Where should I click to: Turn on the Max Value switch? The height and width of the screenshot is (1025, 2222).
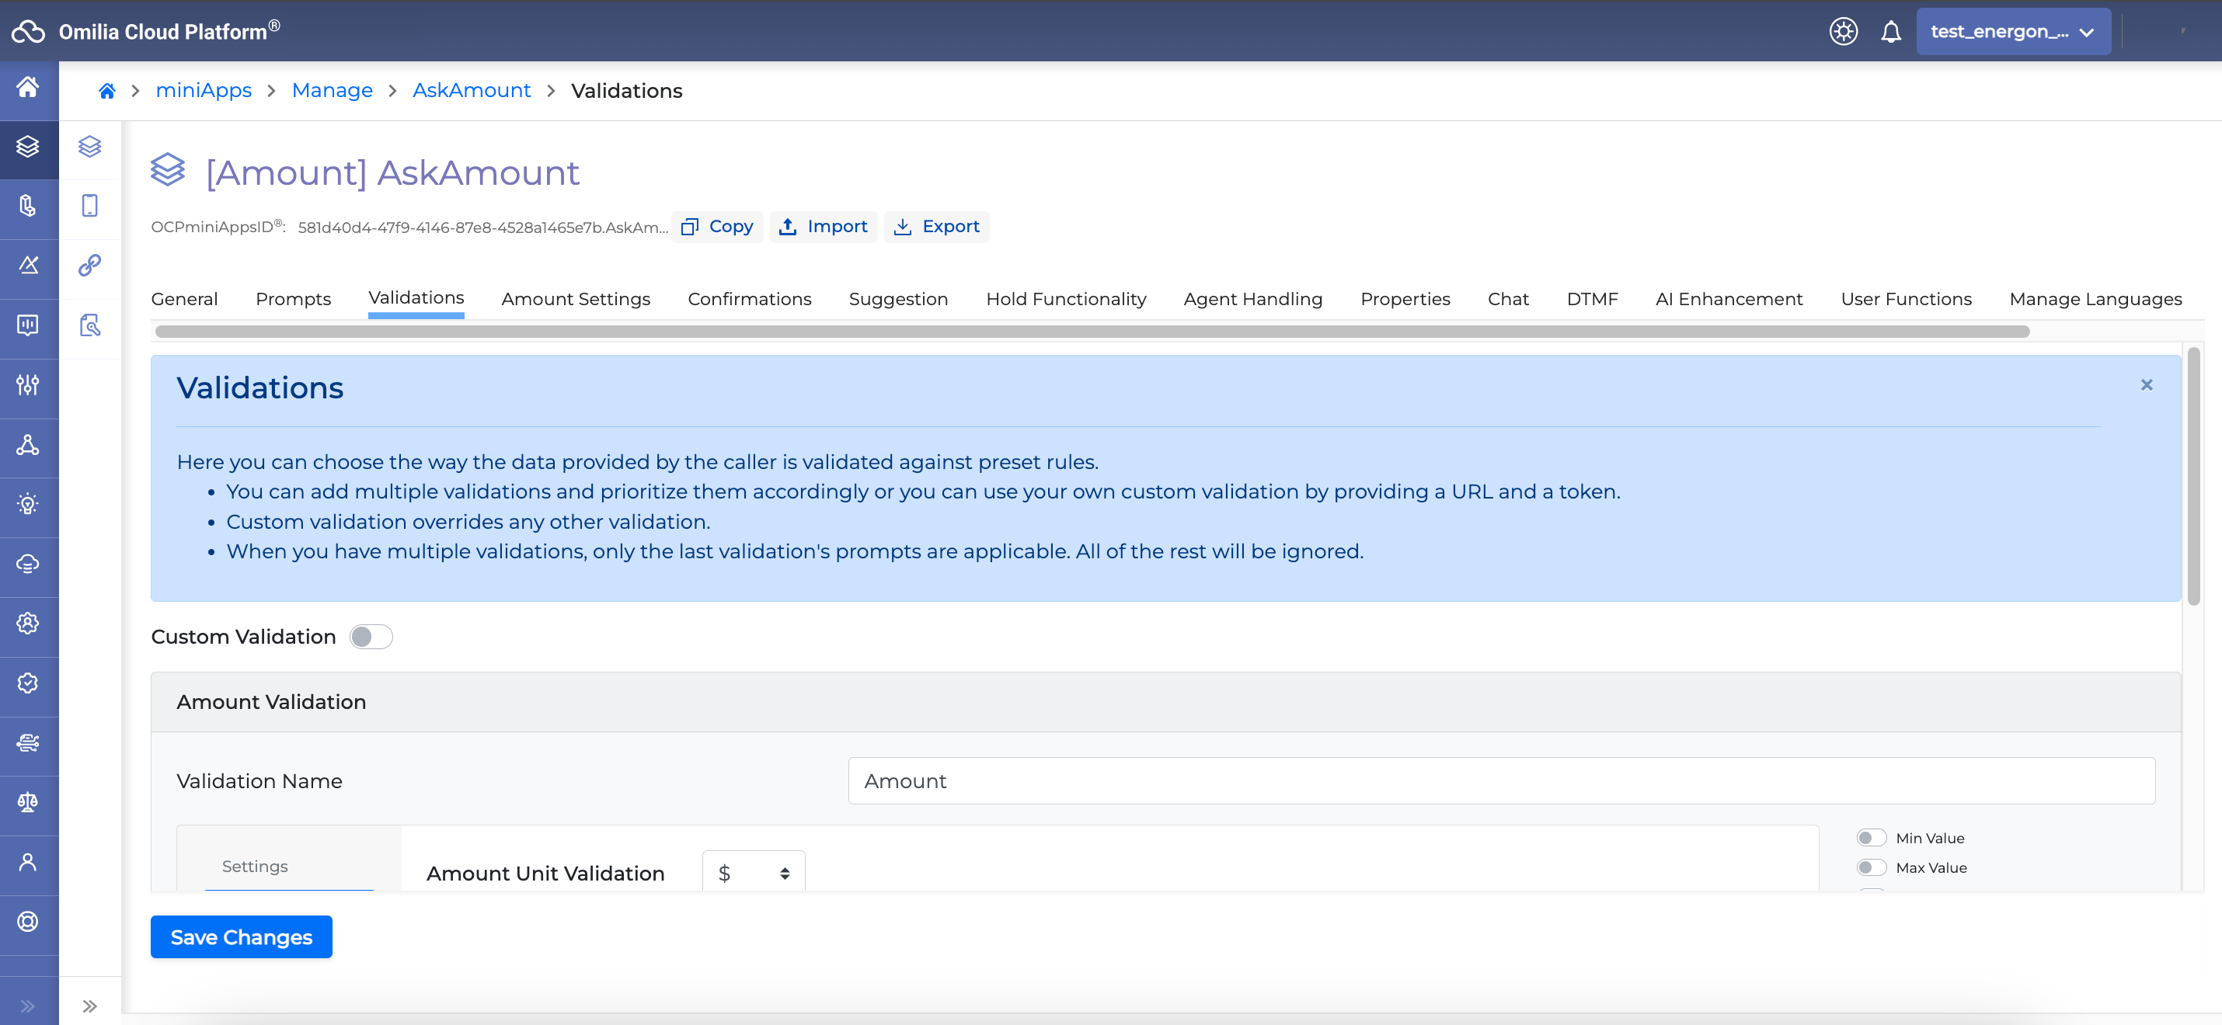pyautogui.click(x=1870, y=867)
